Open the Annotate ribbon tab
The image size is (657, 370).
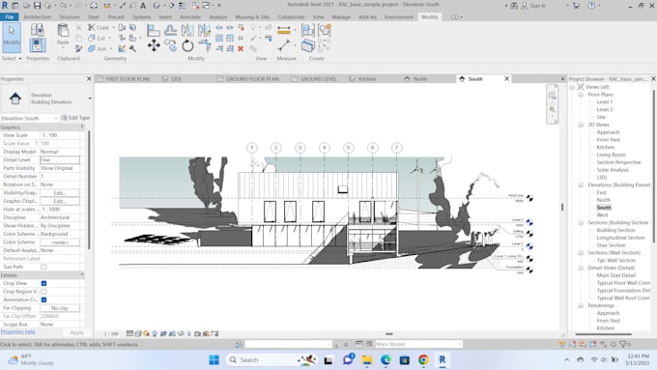pyautogui.click(x=190, y=17)
